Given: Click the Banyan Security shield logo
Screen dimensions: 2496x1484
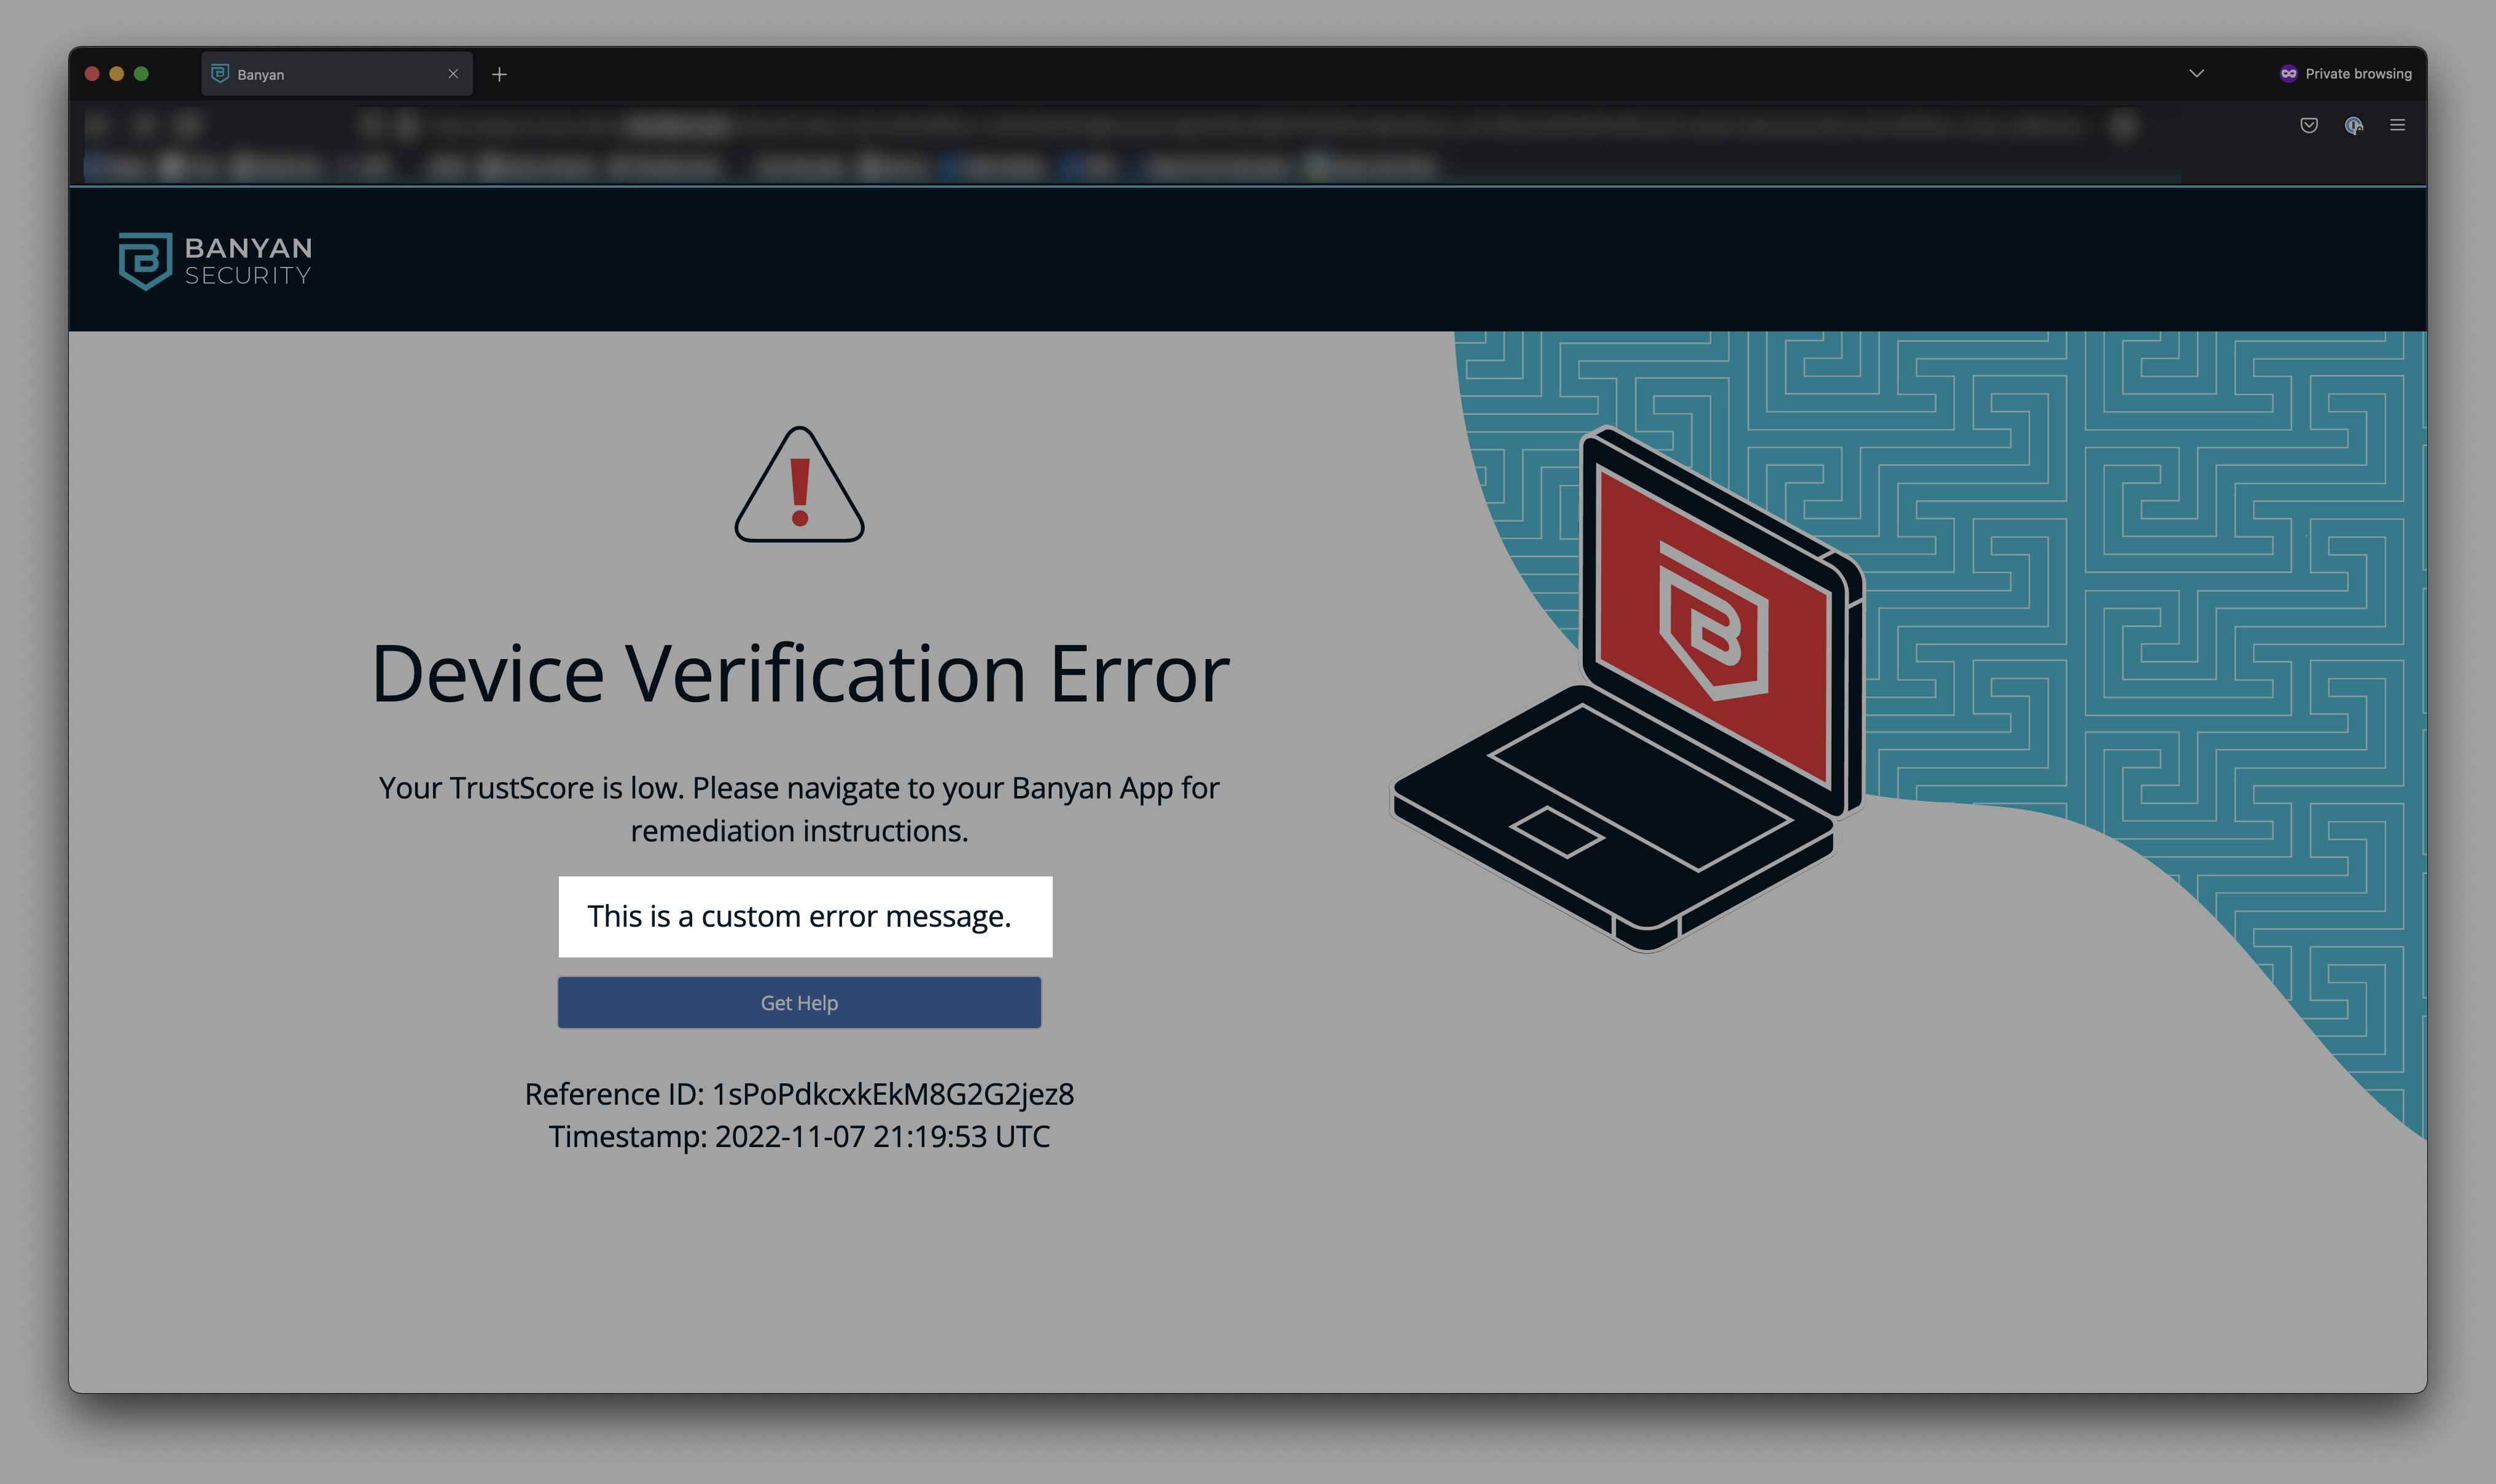Looking at the screenshot, I should coord(146,261).
